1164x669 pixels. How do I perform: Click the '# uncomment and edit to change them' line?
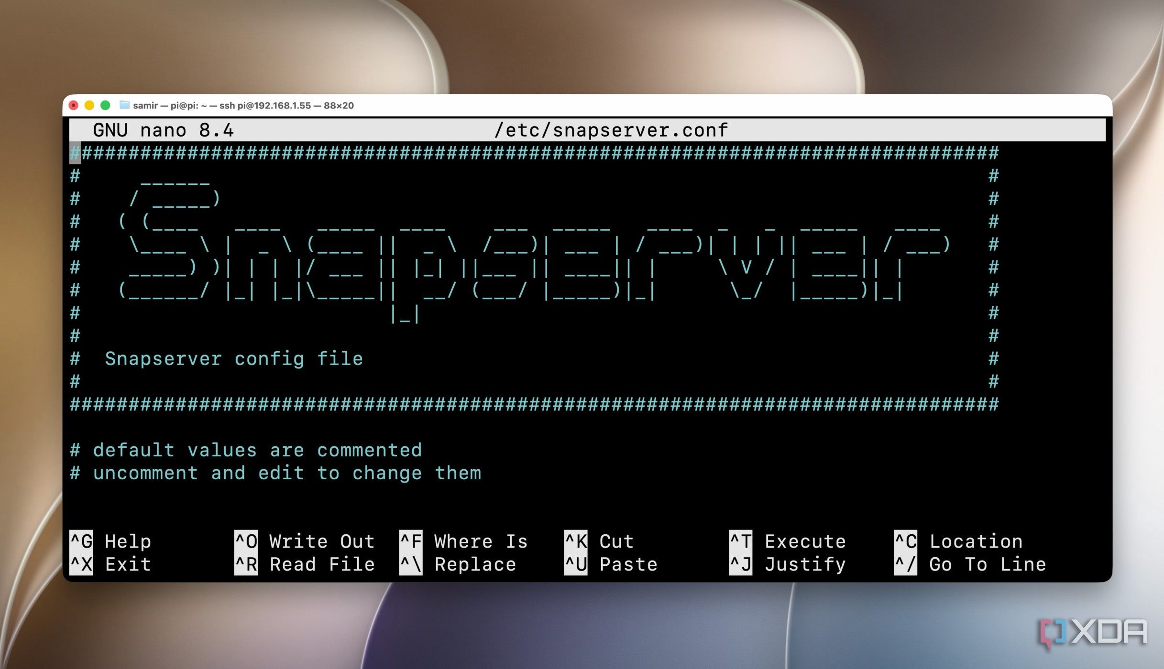275,473
